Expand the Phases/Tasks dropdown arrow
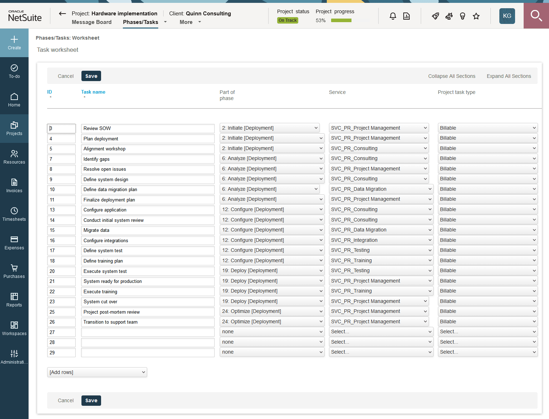Image resolution: width=549 pixels, height=419 pixels. 165,22
